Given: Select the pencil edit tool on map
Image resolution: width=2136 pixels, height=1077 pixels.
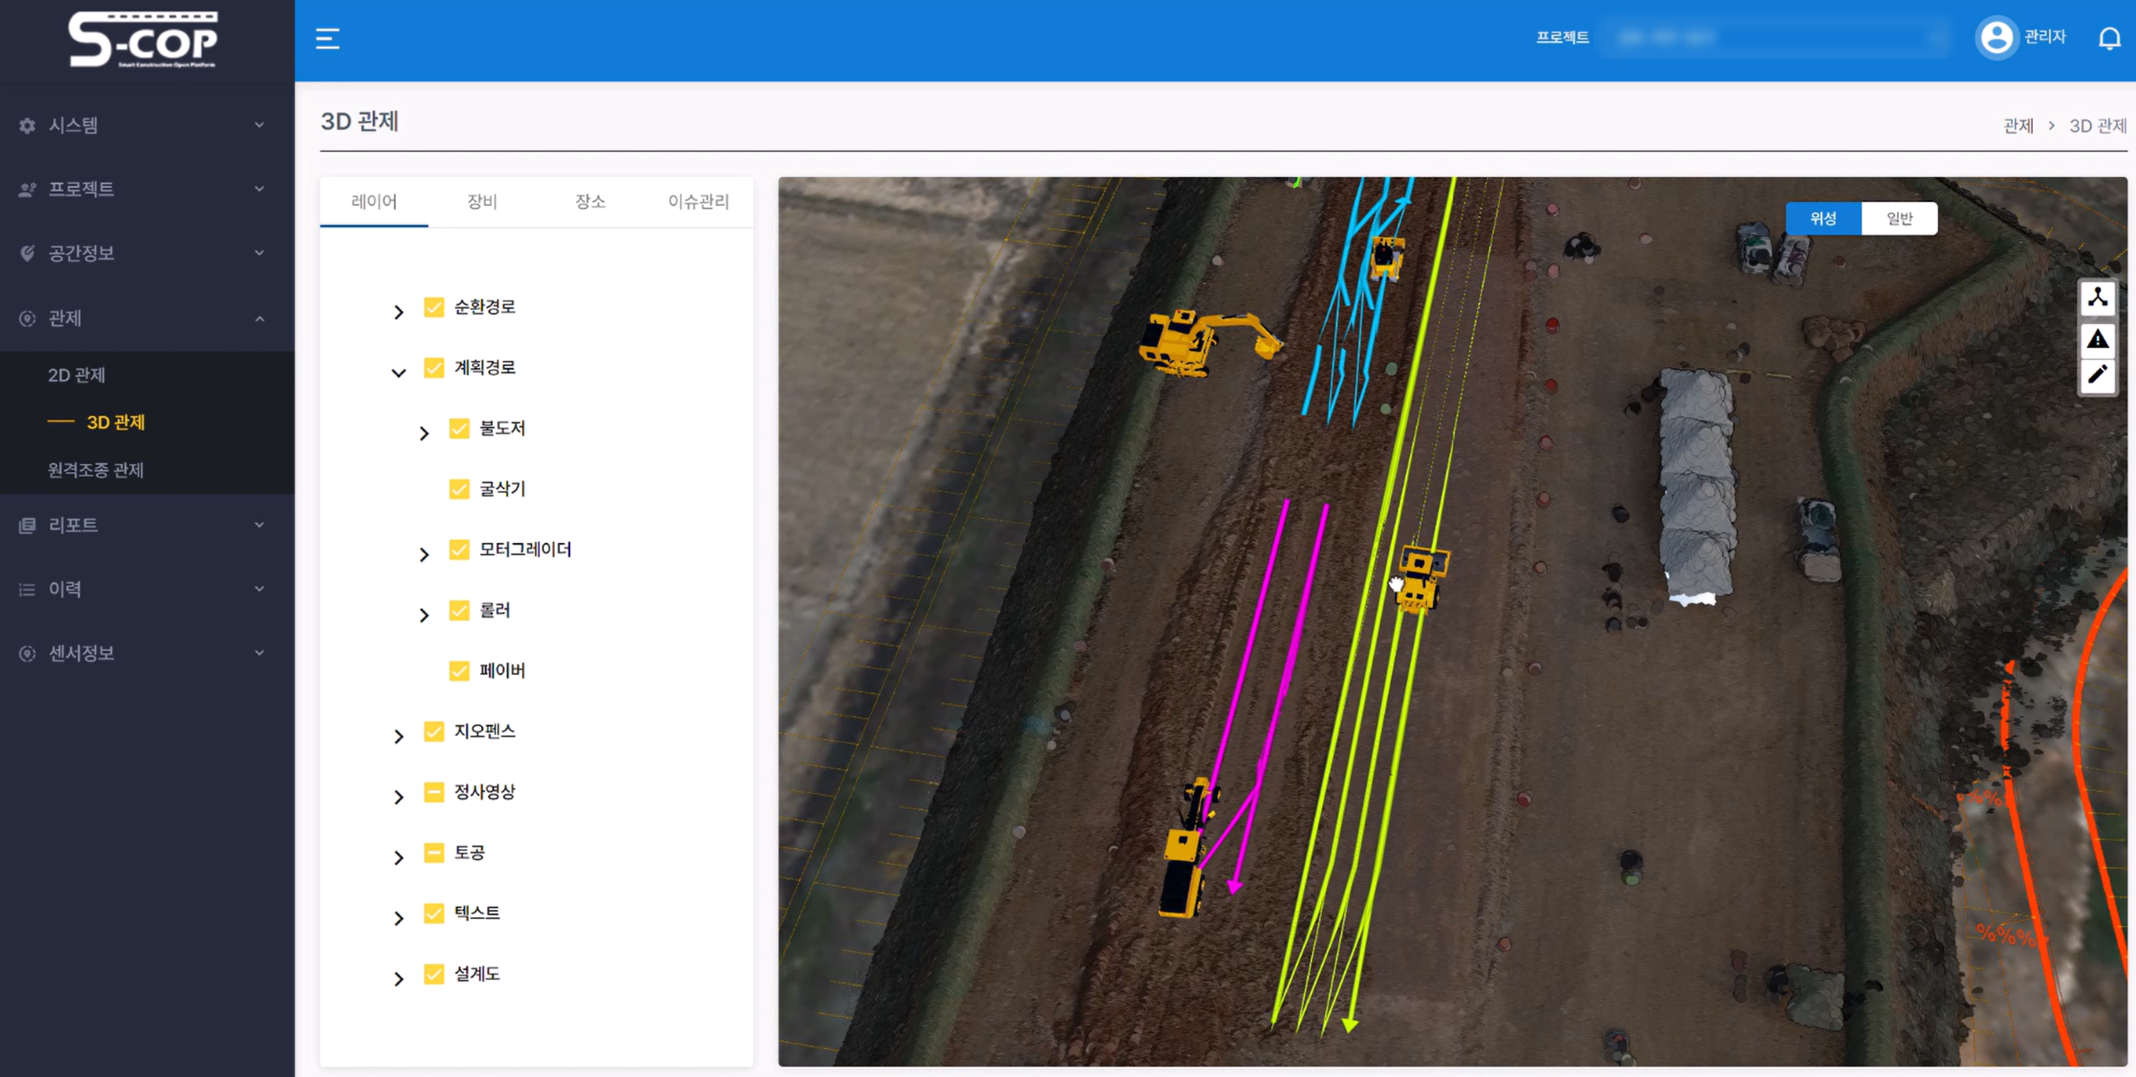Looking at the screenshot, I should tap(2097, 375).
